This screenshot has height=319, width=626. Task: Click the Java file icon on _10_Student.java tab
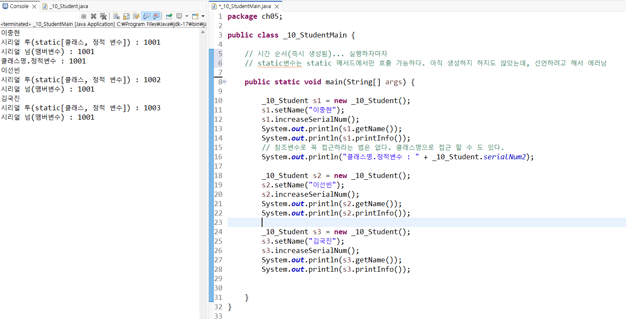pyautogui.click(x=45, y=6)
